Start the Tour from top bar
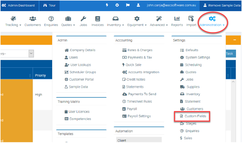 coord(49,5)
